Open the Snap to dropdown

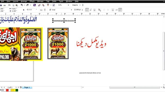point(80,5)
